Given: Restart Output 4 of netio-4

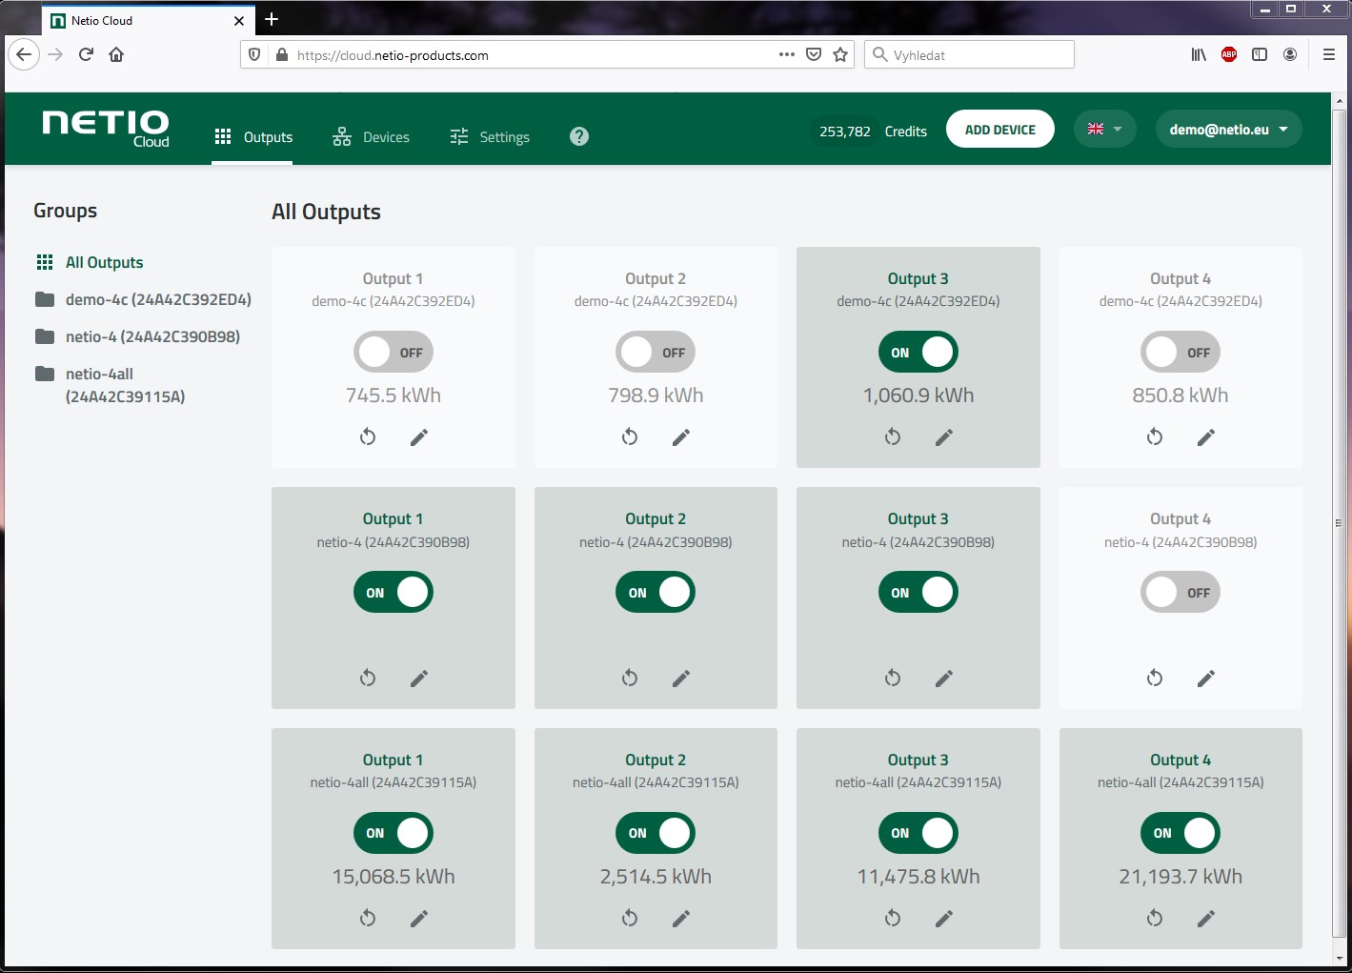Looking at the screenshot, I should (1155, 679).
